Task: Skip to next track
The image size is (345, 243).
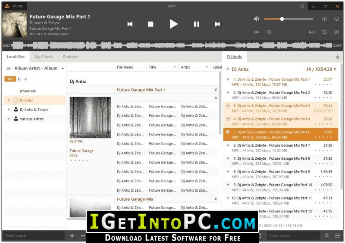Action: tap(217, 24)
